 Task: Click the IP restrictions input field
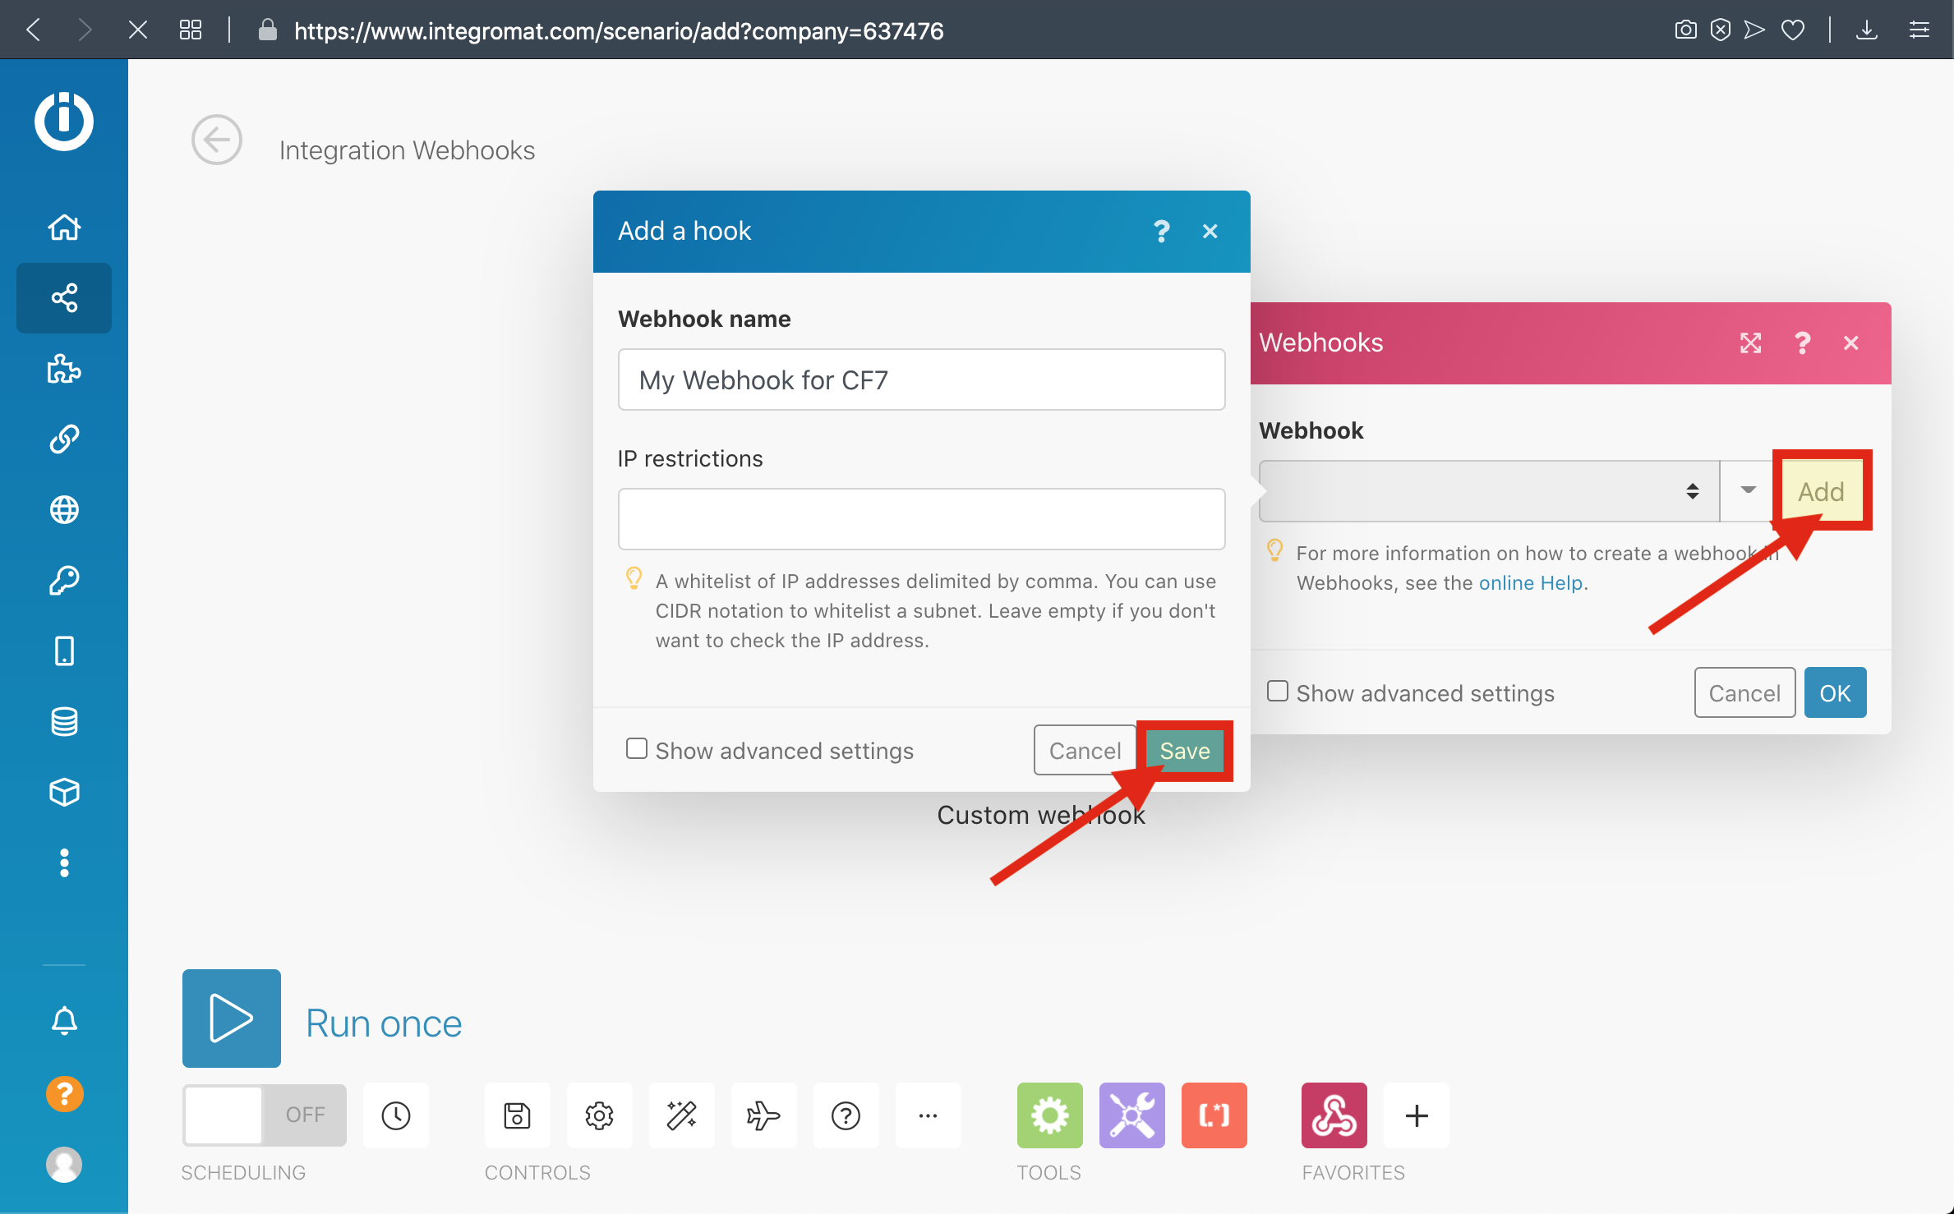coord(921,519)
